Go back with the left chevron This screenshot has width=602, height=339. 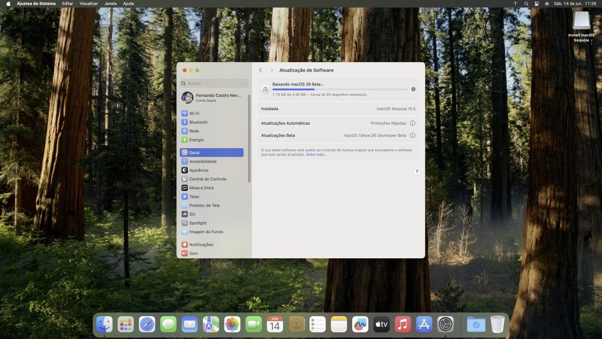point(260,70)
